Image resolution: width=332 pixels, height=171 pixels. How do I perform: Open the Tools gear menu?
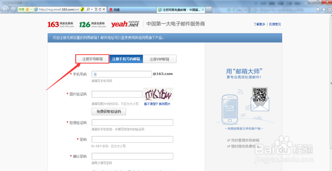(x=330, y=10)
